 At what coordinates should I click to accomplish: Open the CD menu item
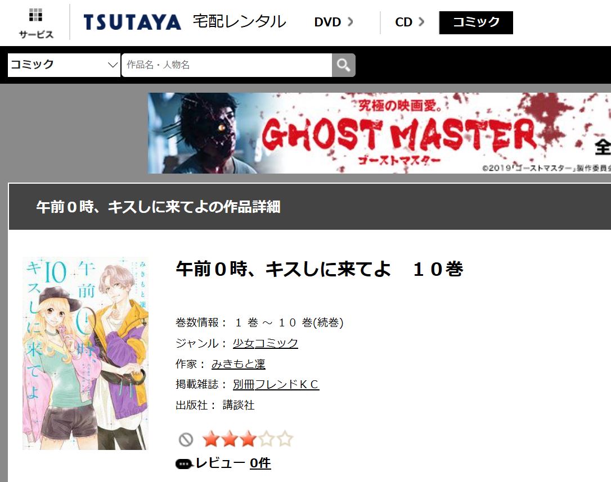410,22
